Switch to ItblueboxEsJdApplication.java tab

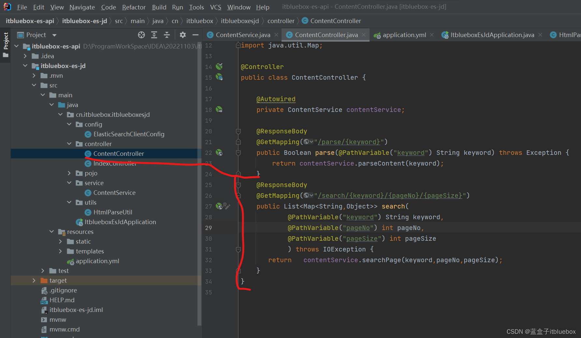tap(492, 35)
